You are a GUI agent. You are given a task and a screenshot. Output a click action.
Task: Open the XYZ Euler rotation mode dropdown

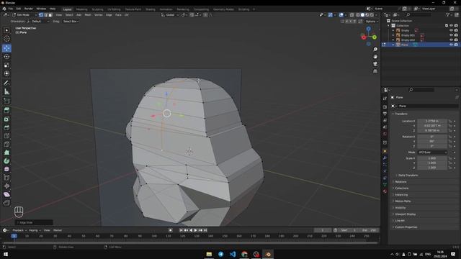(432, 153)
